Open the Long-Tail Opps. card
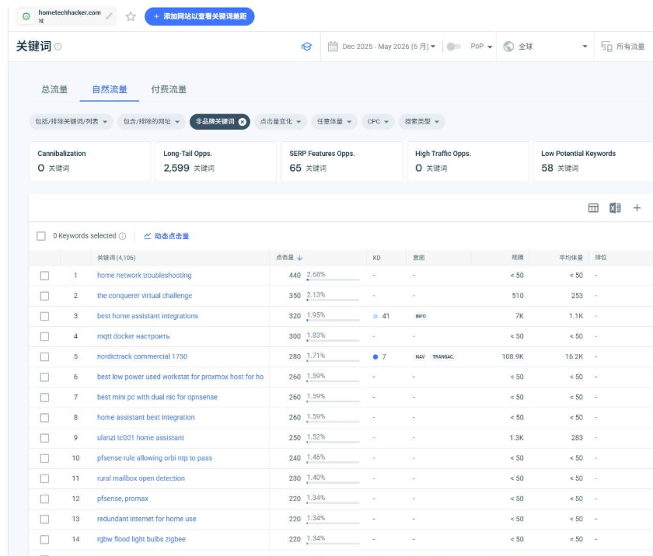The width and height of the screenshot is (653, 556). 216,162
